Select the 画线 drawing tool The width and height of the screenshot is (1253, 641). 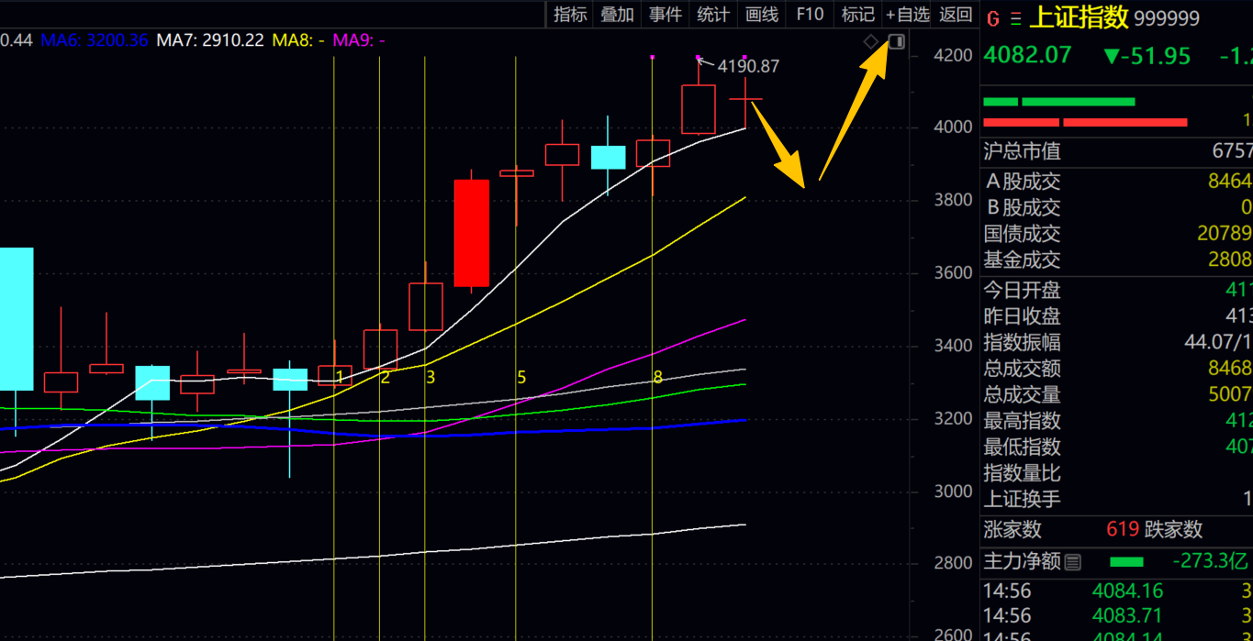[x=762, y=14]
